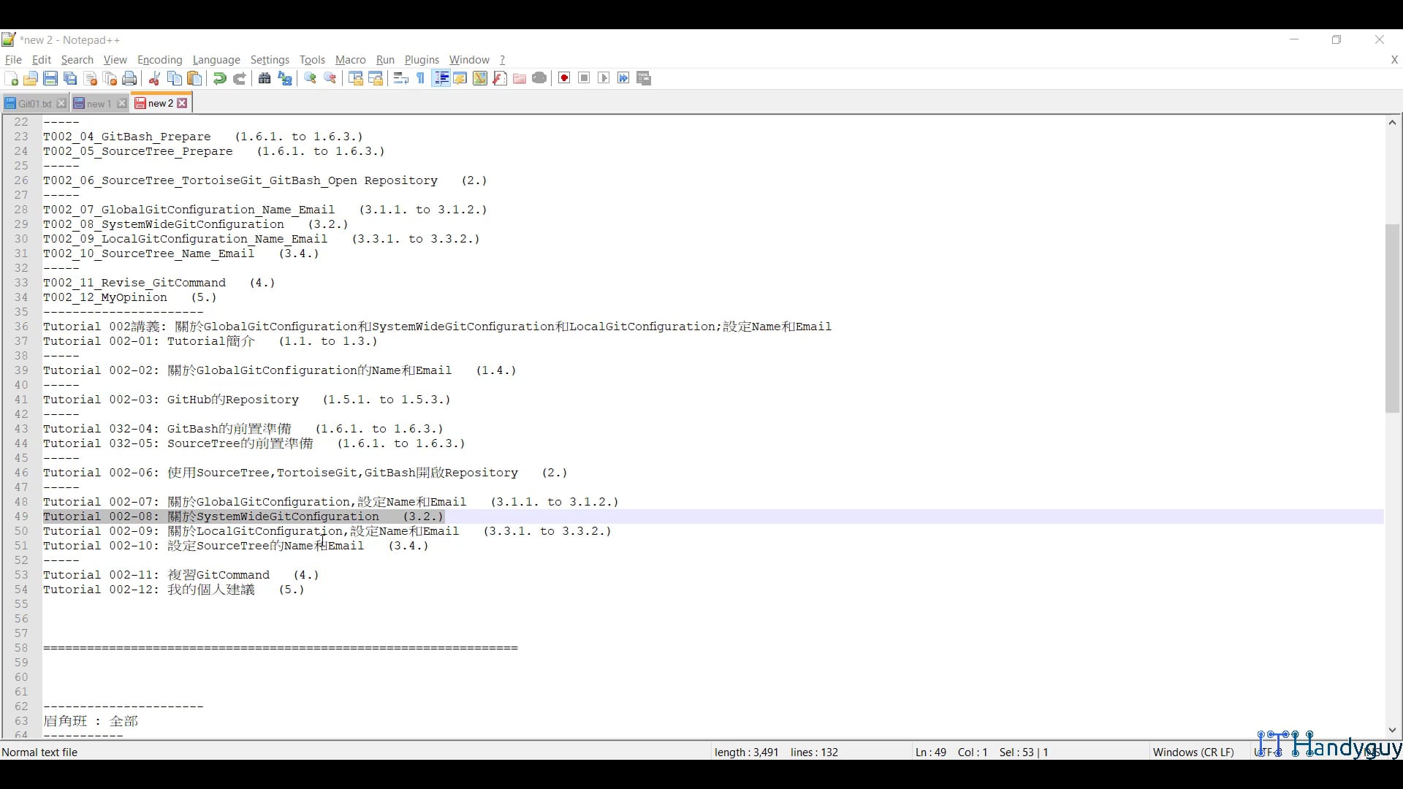This screenshot has width=1403, height=789.
Task: Click the Windows (CR LF) status bar field
Action: point(1193,752)
